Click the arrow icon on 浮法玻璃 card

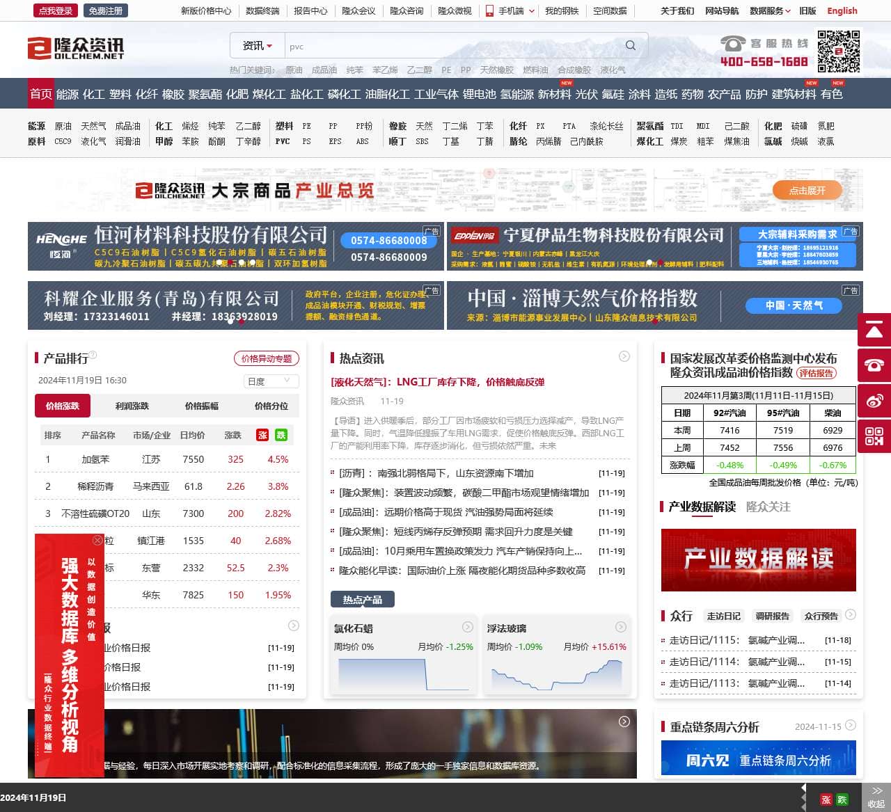[x=621, y=627]
